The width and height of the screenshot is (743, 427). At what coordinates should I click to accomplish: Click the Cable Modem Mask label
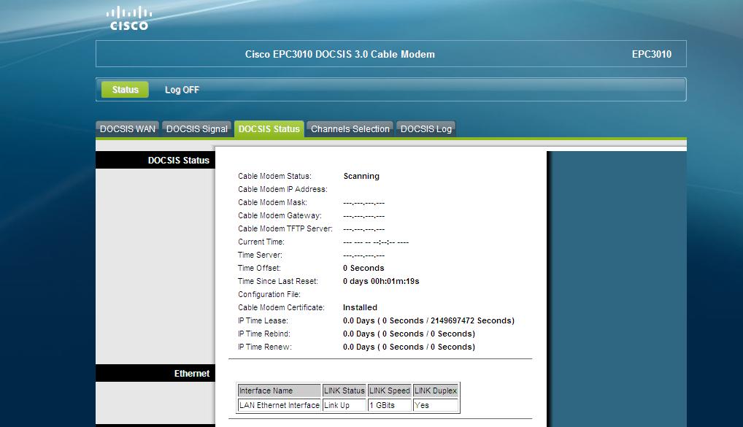(x=272, y=202)
